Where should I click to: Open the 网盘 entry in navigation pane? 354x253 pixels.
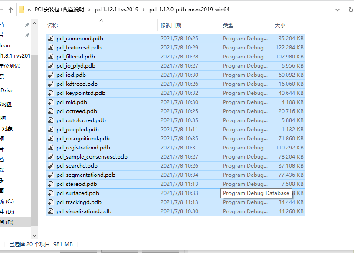(x=6, y=104)
